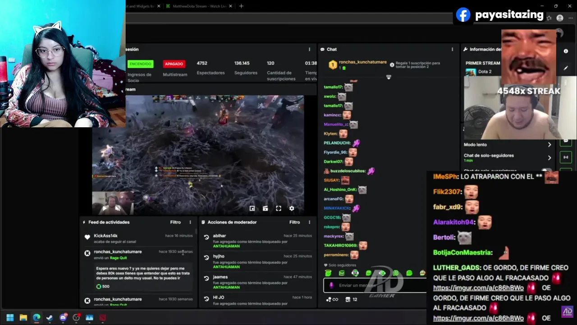
Task: Click the Seguidores 136.145 stat
Action: click(246, 68)
